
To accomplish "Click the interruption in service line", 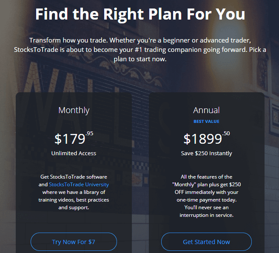I will (206, 215).
